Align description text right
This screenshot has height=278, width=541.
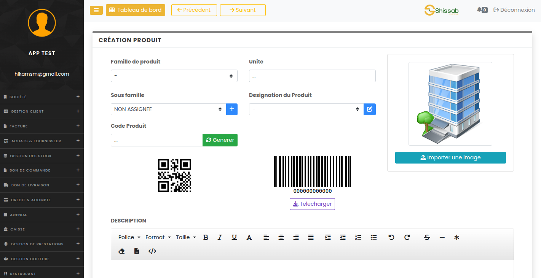tap(296, 237)
